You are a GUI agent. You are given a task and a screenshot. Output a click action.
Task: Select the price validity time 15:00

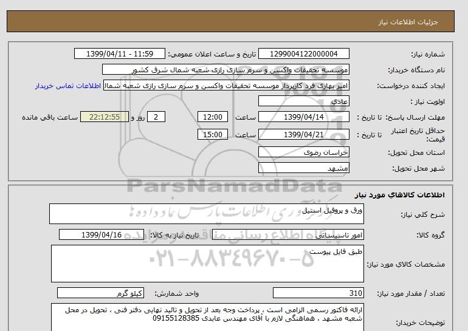pos(213,134)
